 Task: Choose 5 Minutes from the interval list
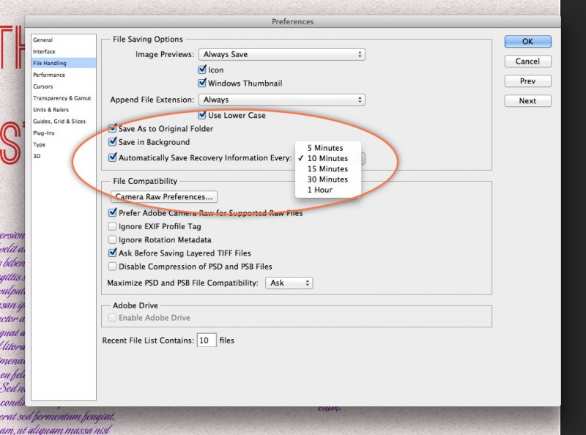pos(325,148)
